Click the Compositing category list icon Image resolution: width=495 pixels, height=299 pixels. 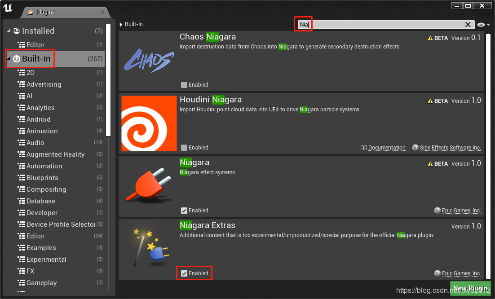click(21, 189)
